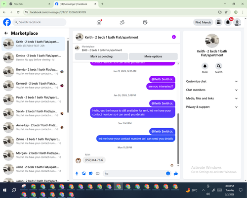Click More options button
This screenshot has height=198, width=247.
tap(153, 56)
